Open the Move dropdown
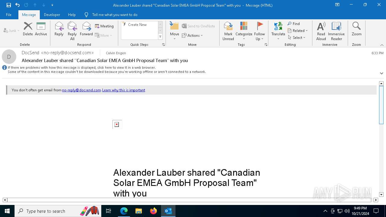Screen dimensions: 386x217 [x=174, y=31]
